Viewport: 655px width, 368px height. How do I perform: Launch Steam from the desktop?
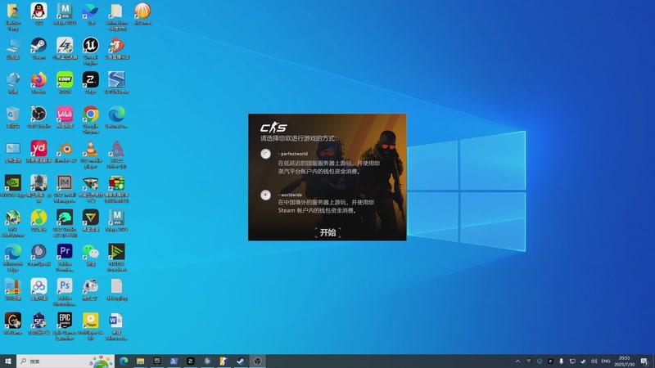tap(38, 48)
